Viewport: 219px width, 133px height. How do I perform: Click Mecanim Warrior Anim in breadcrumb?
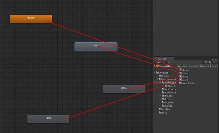202,66
